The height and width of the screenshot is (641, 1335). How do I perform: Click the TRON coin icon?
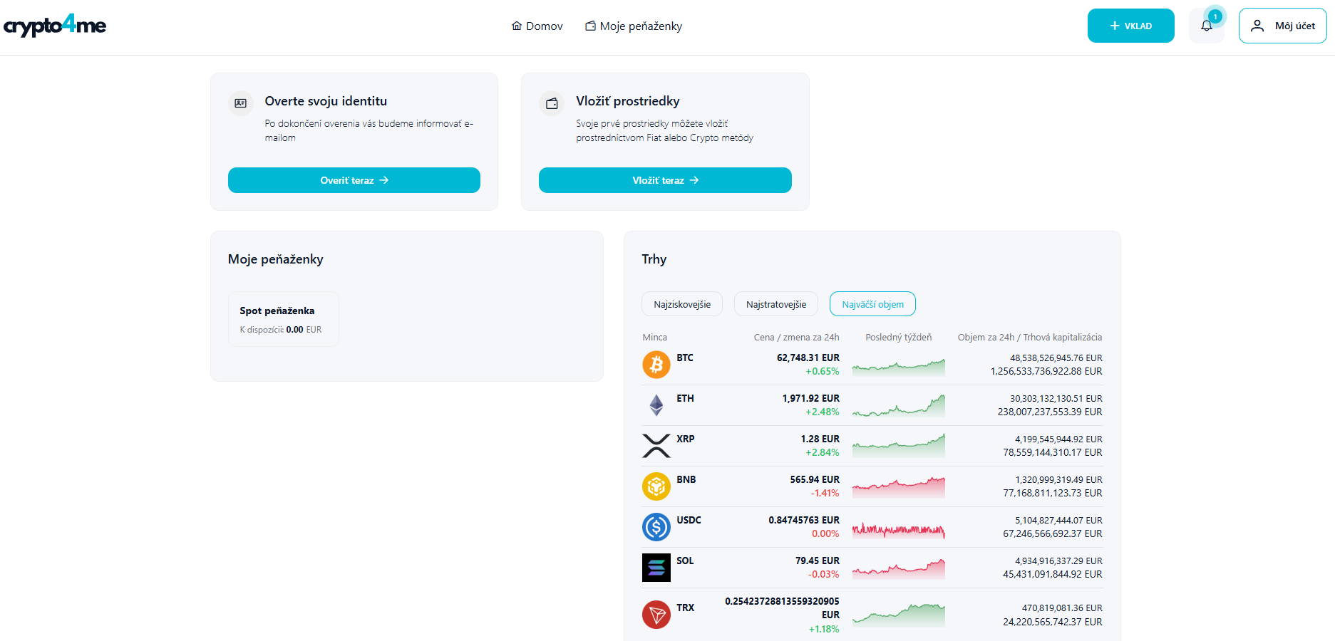click(x=656, y=615)
